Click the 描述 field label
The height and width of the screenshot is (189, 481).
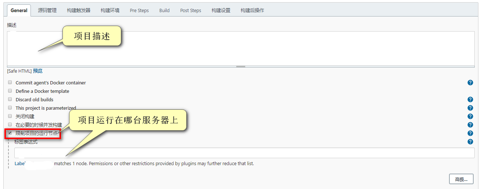click(12, 25)
